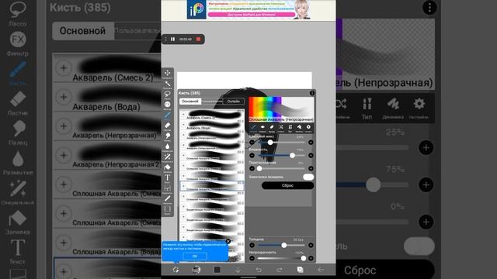Viewport: 497px width, 279px height.
Task: Hide panel with down arrow in bottom bar
Action: [x=238, y=270]
